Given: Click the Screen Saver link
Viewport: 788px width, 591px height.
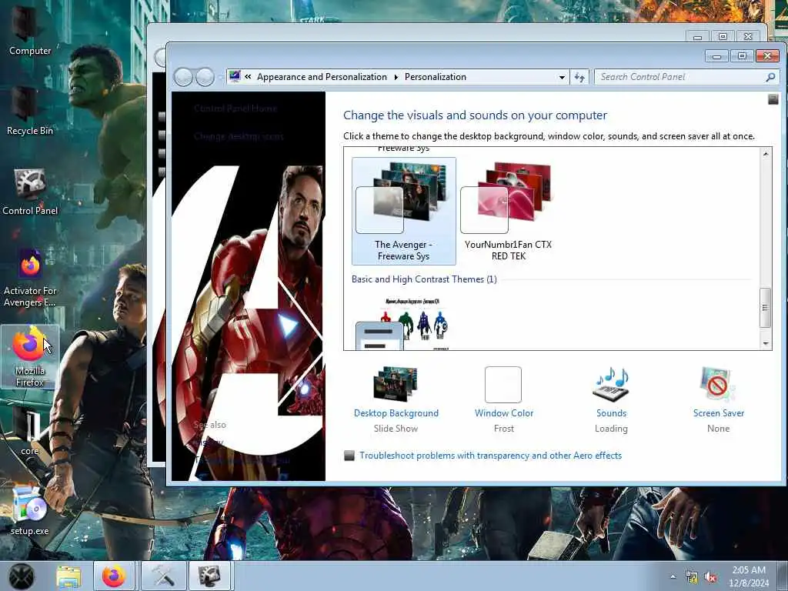Looking at the screenshot, I should pos(718,413).
